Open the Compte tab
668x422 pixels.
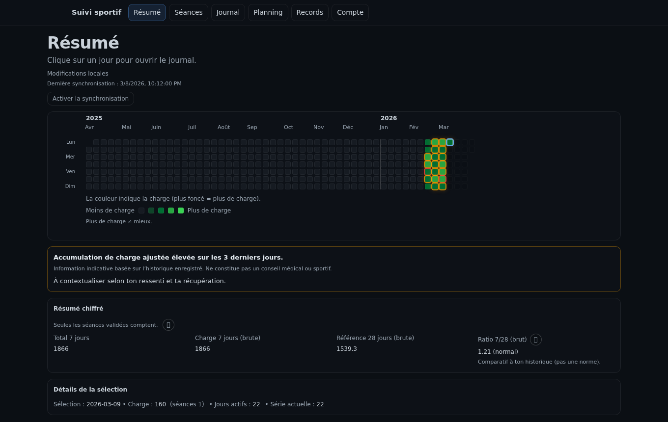point(350,12)
